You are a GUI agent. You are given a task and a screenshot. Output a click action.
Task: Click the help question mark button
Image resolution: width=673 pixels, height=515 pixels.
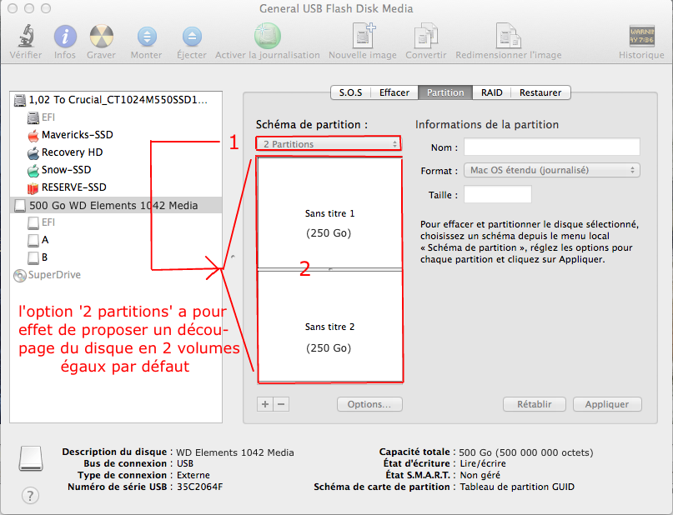tap(30, 496)
